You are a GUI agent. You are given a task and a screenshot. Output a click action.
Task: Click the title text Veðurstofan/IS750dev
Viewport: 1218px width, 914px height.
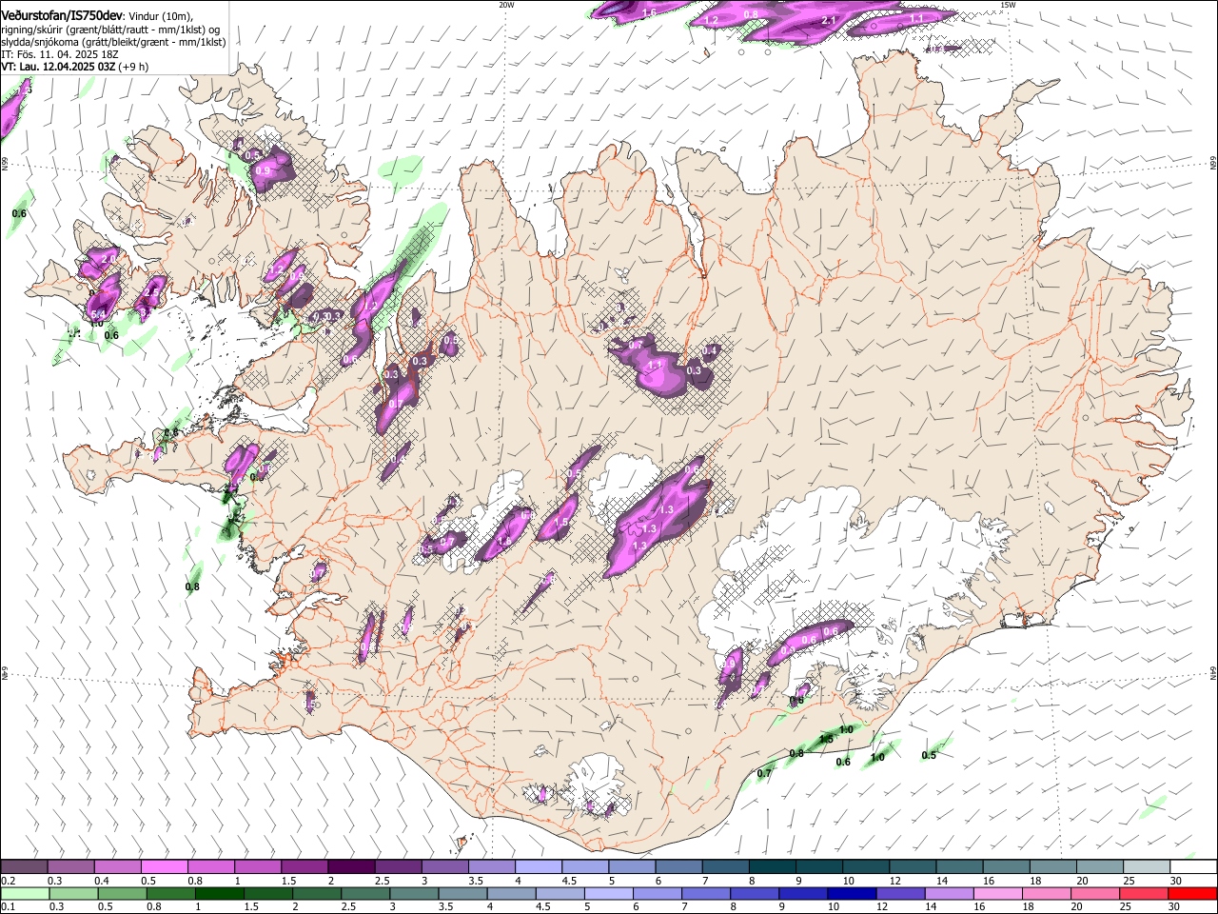click(62, 15)
